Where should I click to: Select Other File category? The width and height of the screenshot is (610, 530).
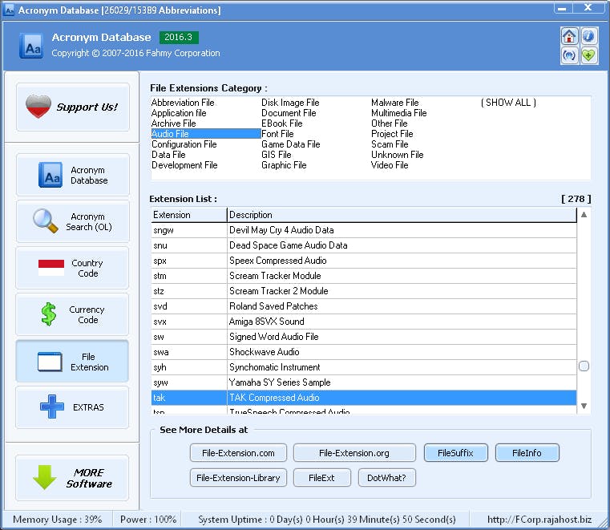tap(390, 123)
